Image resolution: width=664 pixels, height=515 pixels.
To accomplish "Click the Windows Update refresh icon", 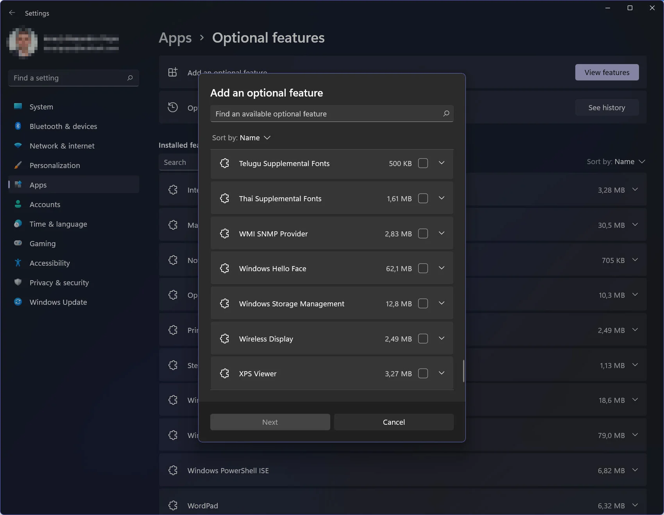I will (x=18, y=302).
